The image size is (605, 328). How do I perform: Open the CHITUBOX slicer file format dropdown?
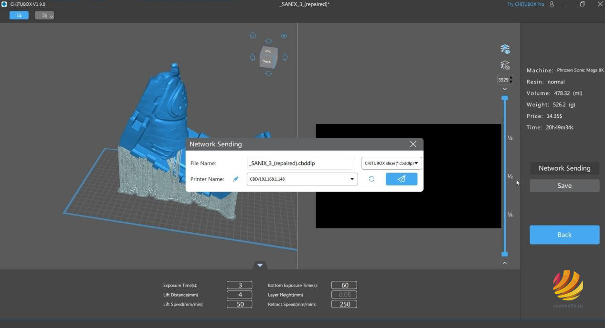click(x=392, y=163)
